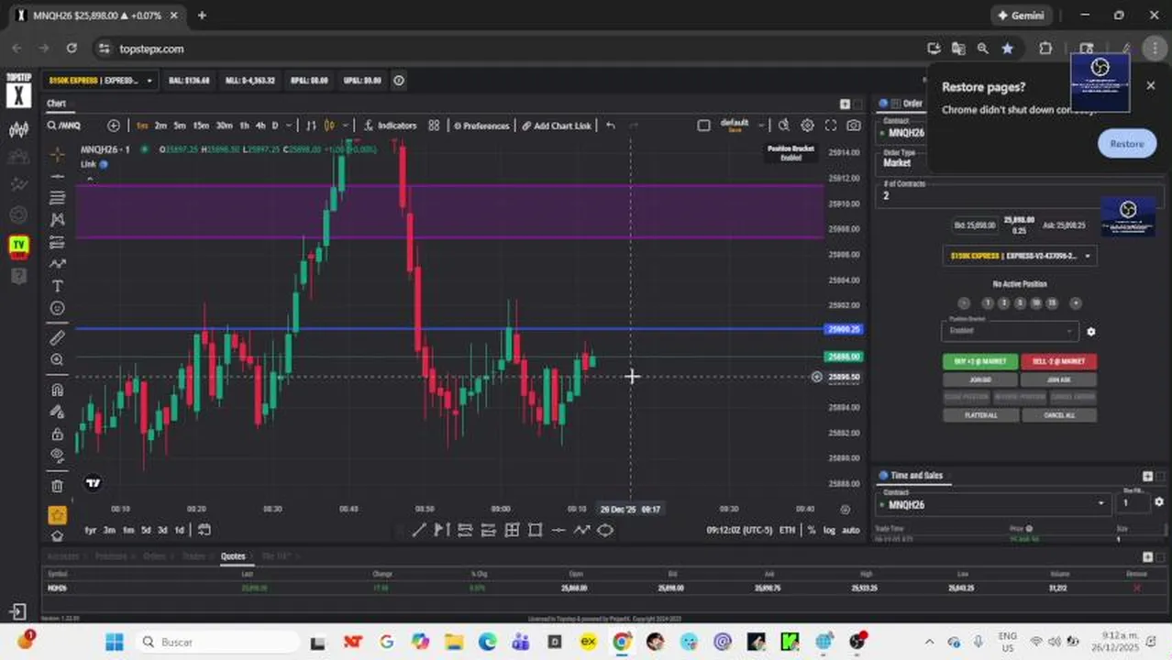The width and height of the screenshot is (1172, 660).
Task: Toggle the auto scale option
Action: [x=850, y=530]
